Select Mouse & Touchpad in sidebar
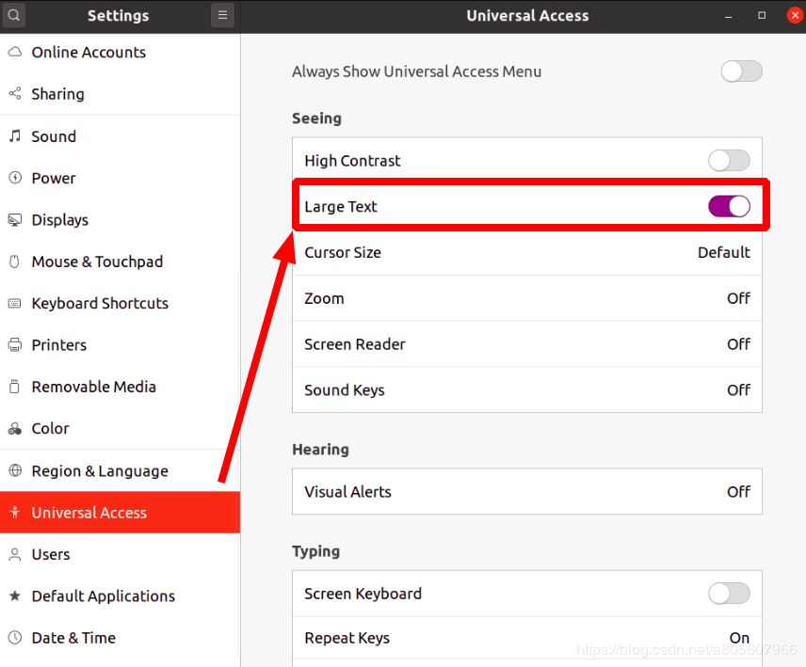This screenshot has height=667, width=806. pos(97,262)
